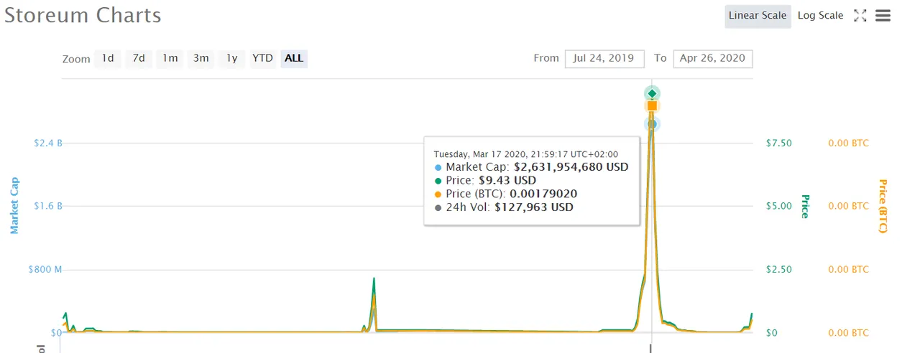Viewport: 920px width, 353px height.
Task: Click the $5.00 price axis label
Action: [779, 206]
